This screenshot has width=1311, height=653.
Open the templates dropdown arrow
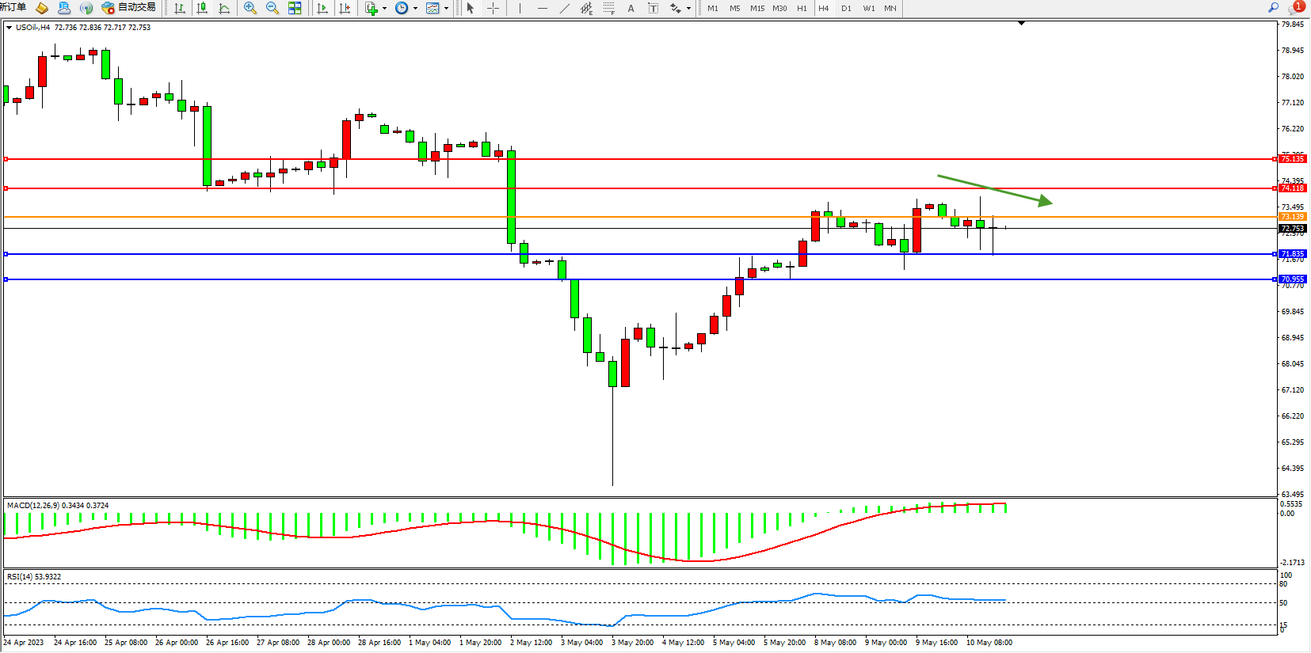tap(447, 8)
